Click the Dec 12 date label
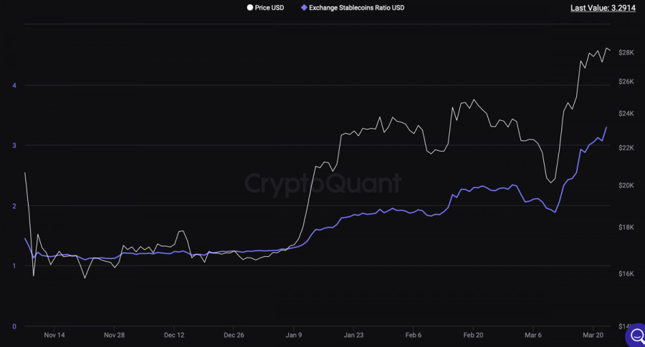 click(x=174, y=334)
